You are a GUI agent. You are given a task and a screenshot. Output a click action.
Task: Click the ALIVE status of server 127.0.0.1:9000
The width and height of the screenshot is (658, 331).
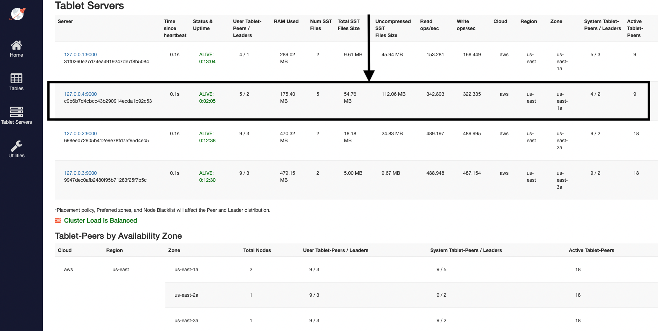point(207,58)
